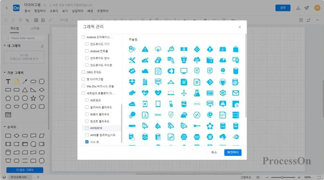
Task: Tick the 알리바바 클라우드 checkbox
Action: (87, 107)
